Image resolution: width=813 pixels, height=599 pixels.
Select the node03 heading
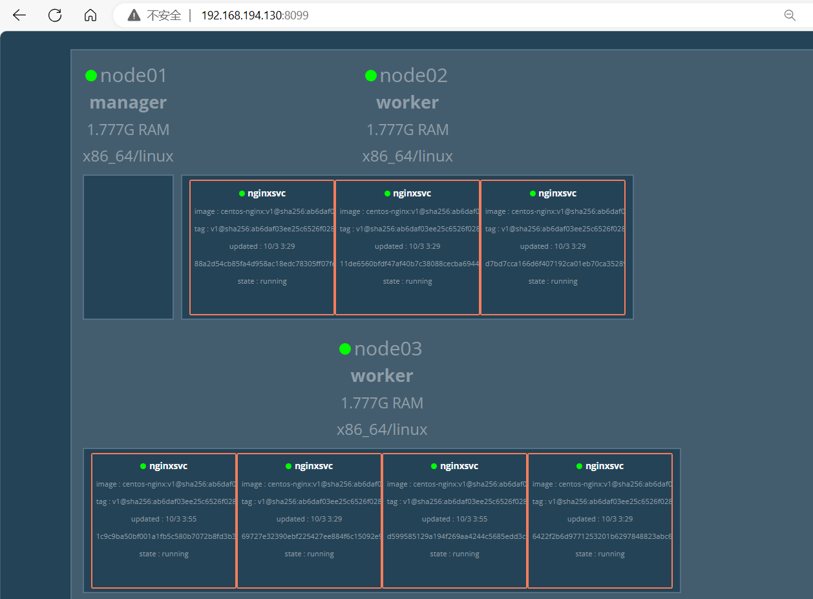(388, 349)
